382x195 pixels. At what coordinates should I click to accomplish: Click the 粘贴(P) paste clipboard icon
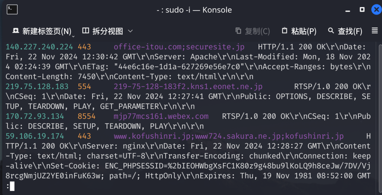(x=284, y=31)
